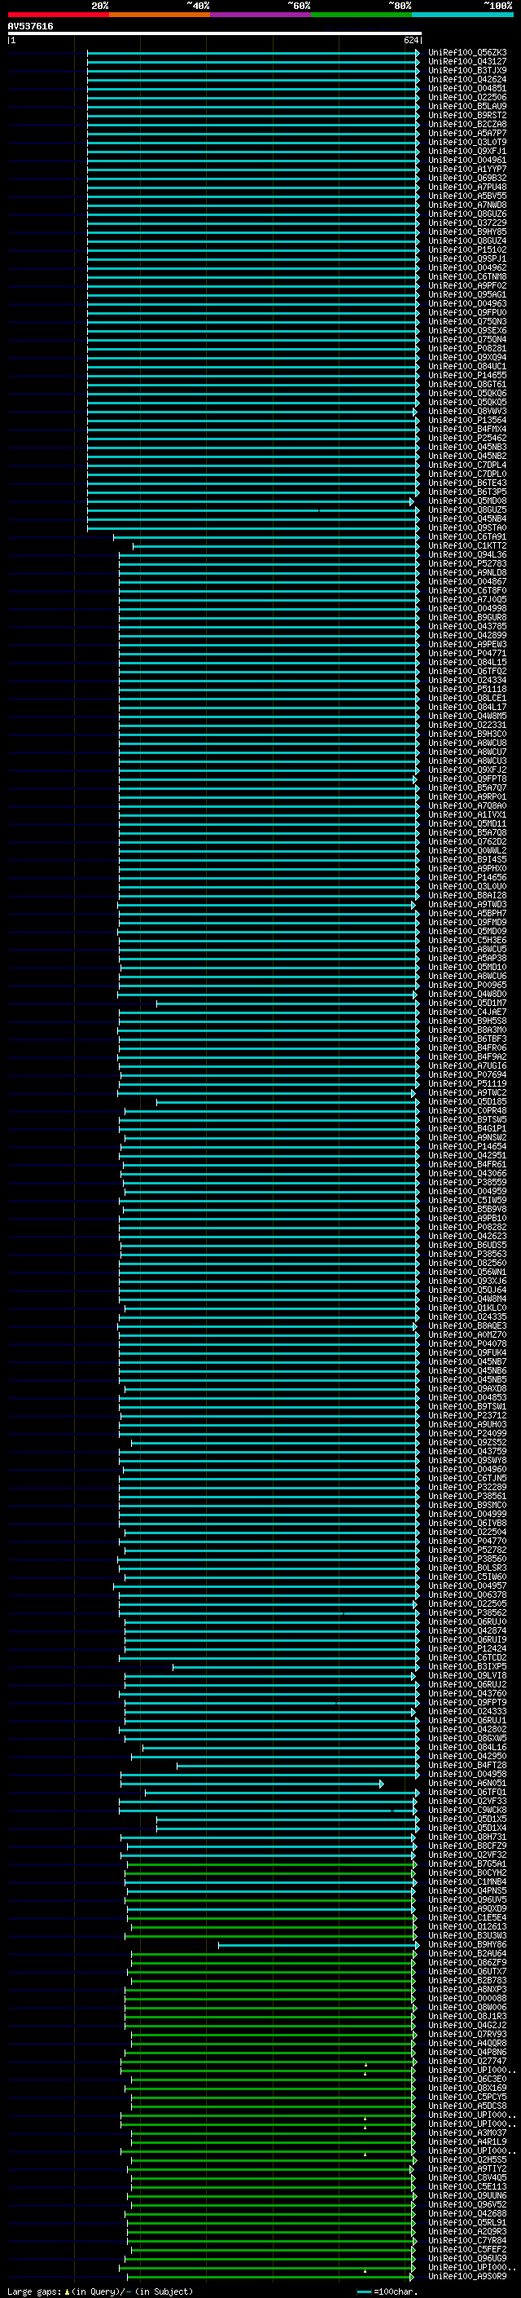Click the UniRef100_B2AU64 label
The height and width of the screenshot is (2298, 521).
click(467, 1954)
